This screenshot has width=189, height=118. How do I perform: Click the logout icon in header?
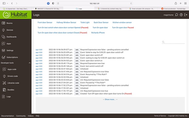pos(186,15)
